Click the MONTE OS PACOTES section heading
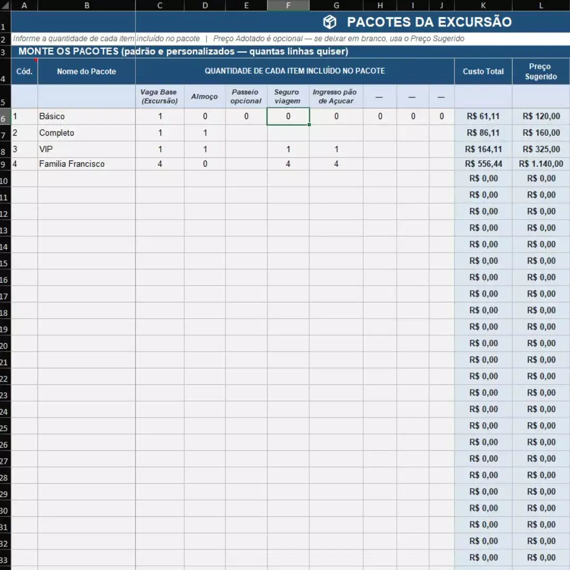570x570 pixels. 183,51
